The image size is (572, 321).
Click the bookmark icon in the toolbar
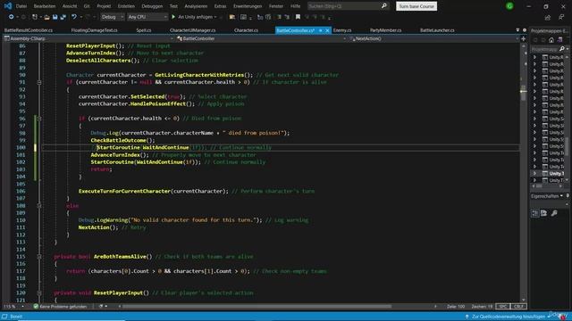(x=298, y=17)
